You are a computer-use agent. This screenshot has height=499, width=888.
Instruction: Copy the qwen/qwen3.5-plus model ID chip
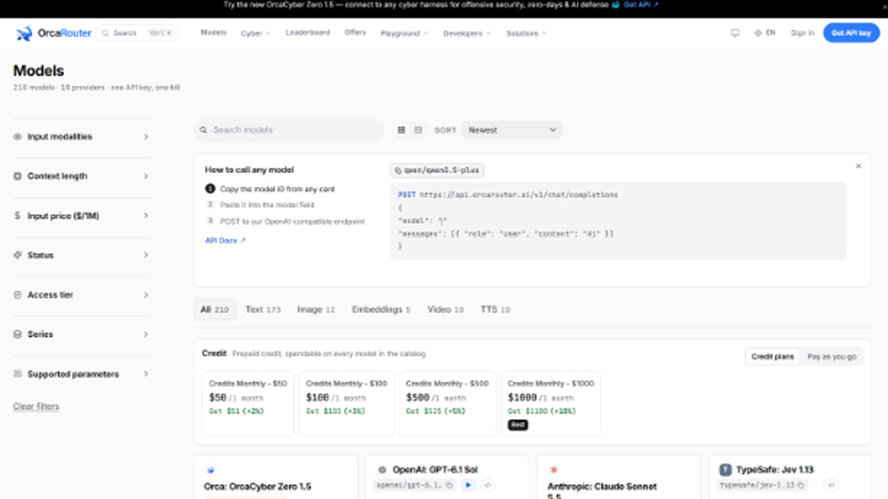click(x=437, y=170)
